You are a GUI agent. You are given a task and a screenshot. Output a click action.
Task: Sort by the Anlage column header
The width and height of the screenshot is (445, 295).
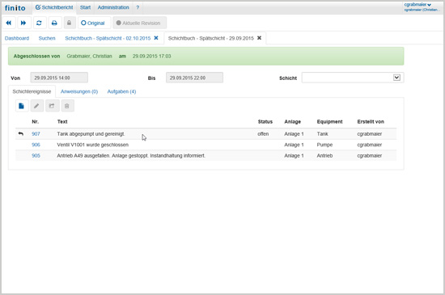292,122
